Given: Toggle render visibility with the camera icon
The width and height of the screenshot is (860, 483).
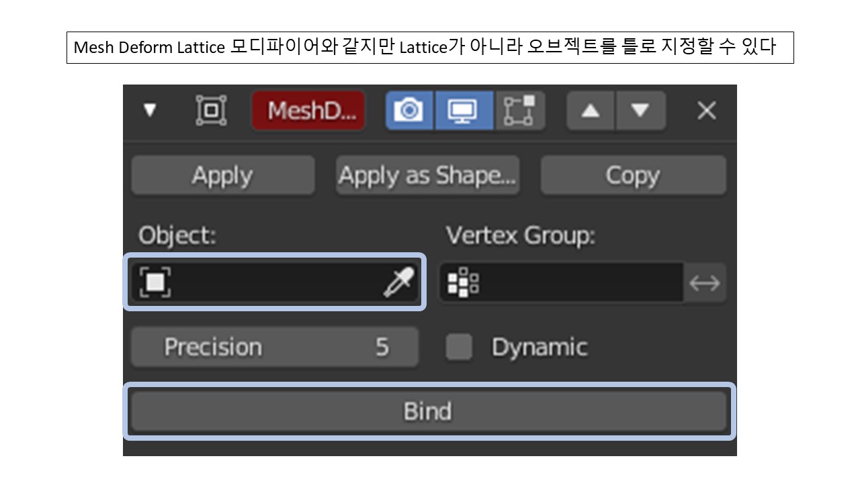Looking at the screenshot, I should (x=410, y=111).
